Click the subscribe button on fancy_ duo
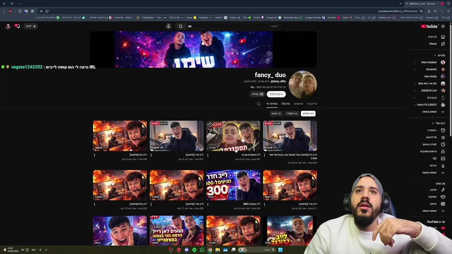452x254 pixels. 276,94
